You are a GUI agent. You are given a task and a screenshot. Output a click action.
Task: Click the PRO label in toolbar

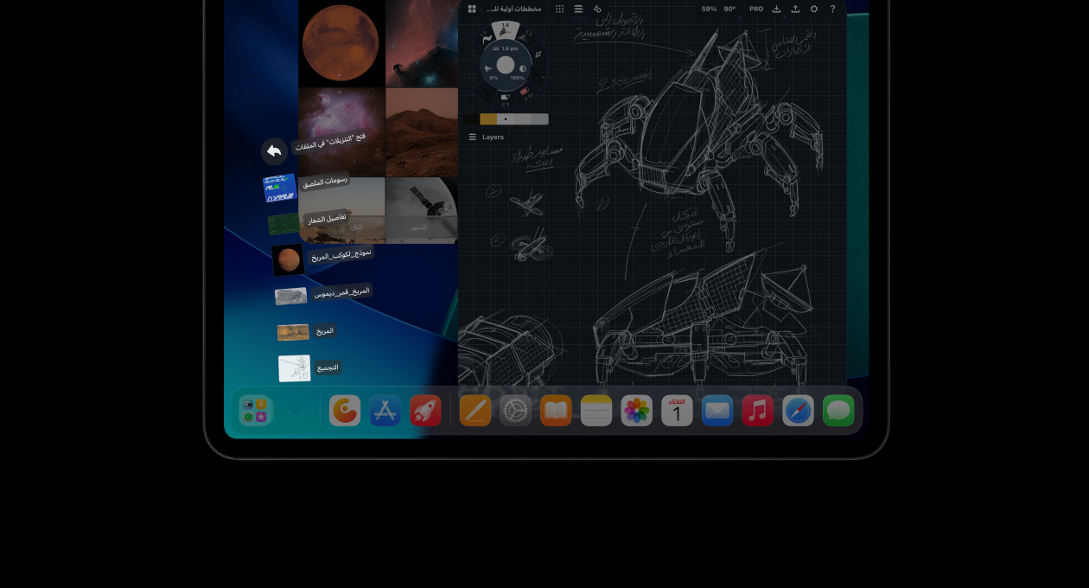point(756,9)
